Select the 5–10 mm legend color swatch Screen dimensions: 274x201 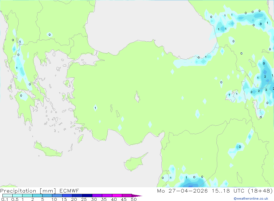(x=47, y=196)
